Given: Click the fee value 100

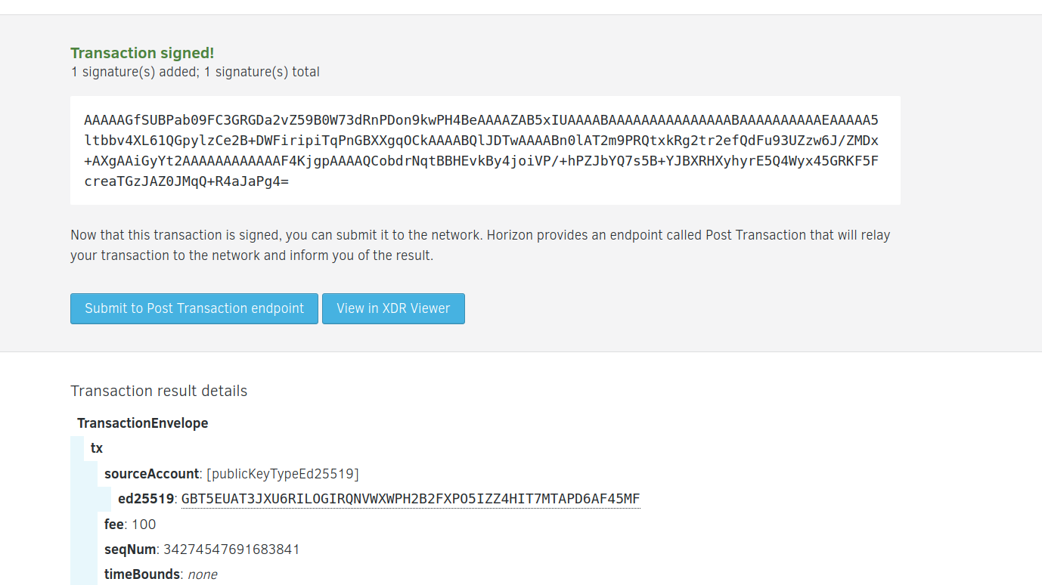Looking at the screenshot, I should click(144, 525).
